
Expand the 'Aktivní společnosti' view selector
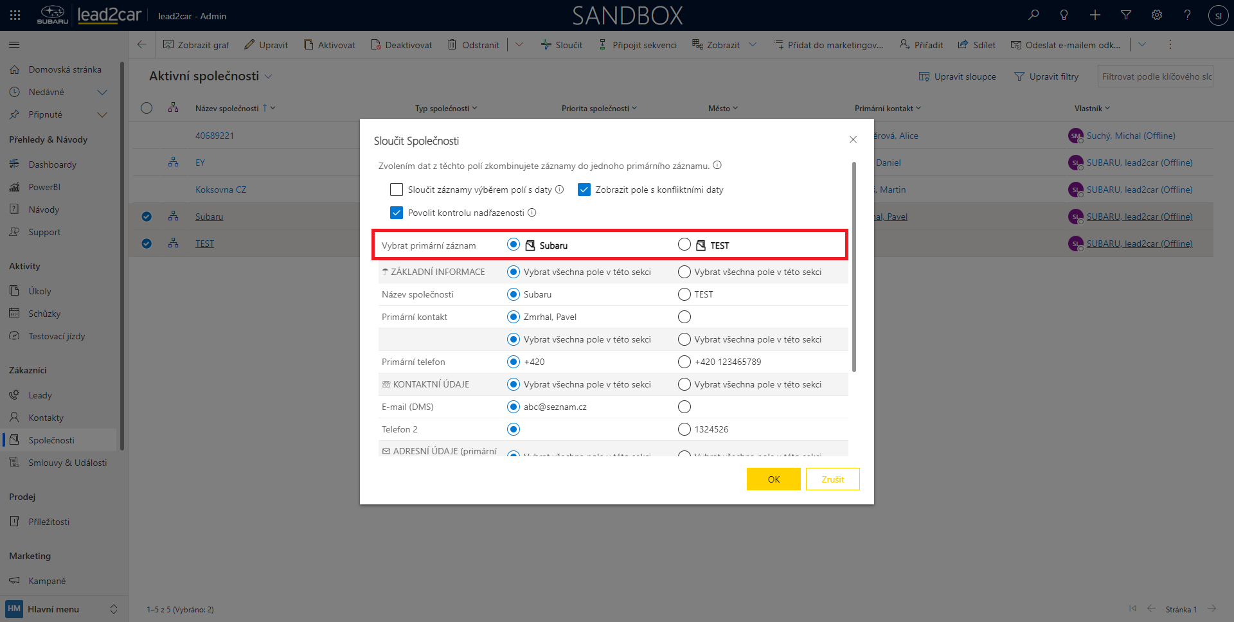pyautogui.click(x=269, y=76)
